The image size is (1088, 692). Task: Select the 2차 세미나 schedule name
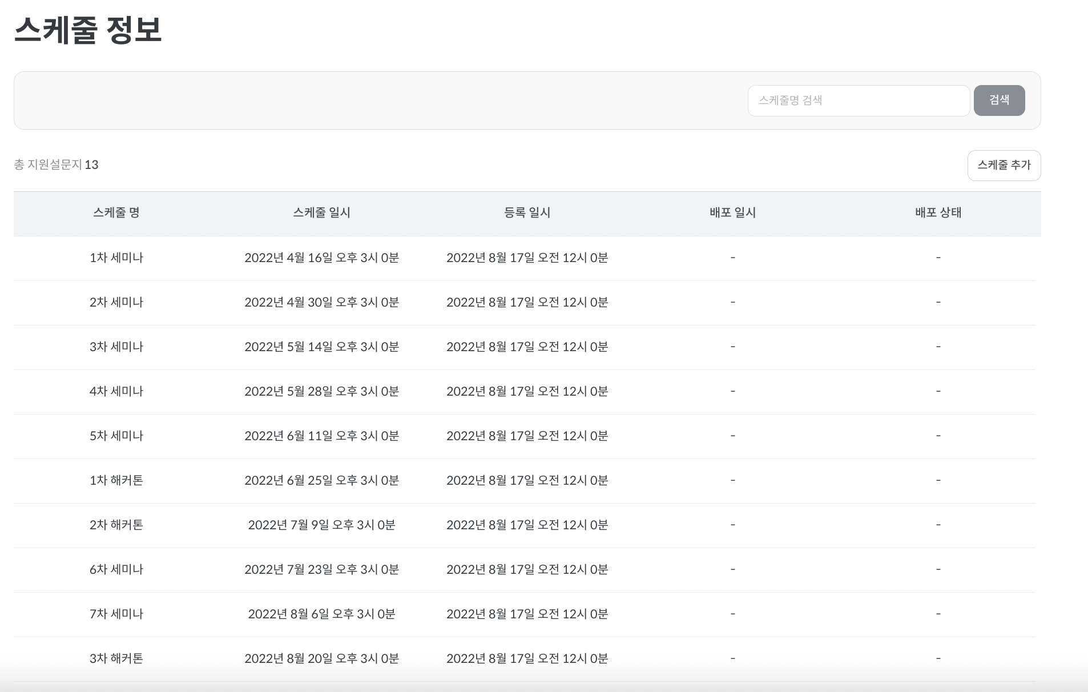pyautogui.click(x=116, y=302)
